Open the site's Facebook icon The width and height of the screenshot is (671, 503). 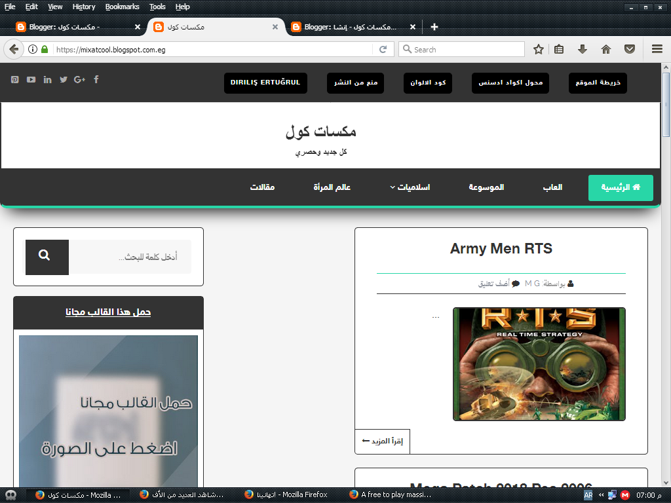[x=96, y=79]
